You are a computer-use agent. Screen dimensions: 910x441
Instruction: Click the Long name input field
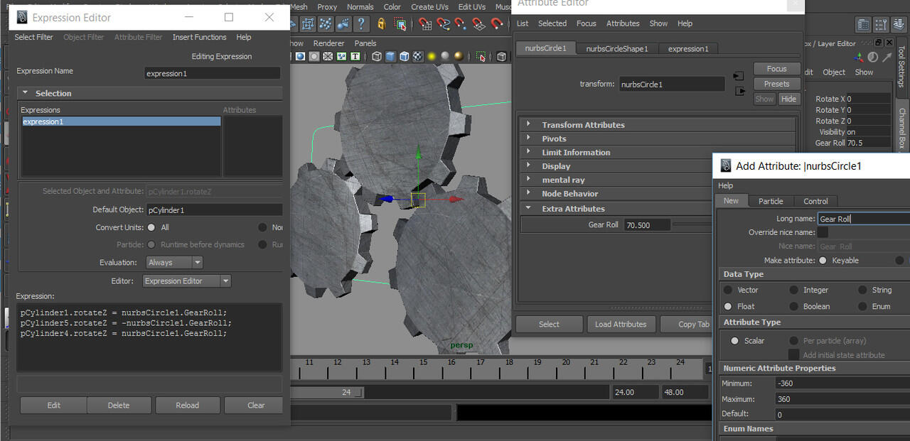click(863, 219)
